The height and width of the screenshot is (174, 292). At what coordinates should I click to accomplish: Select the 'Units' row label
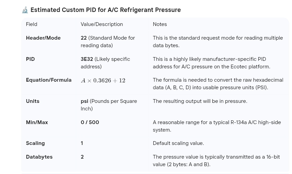pos(33,101)
